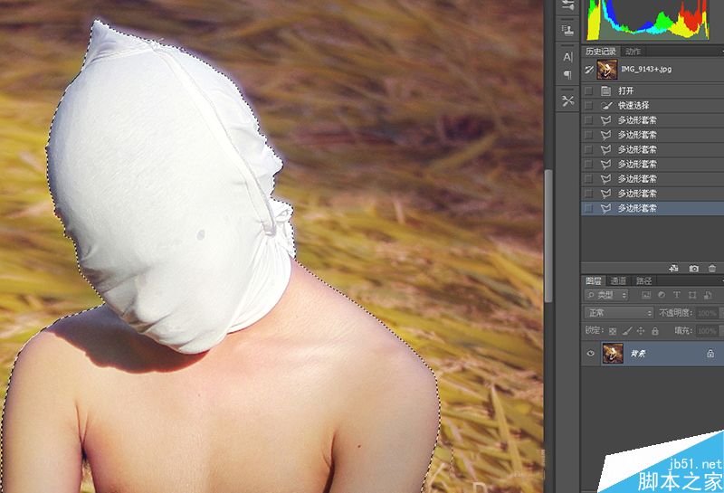This screenshot has height=493, width=724.
Task: Filter layers by pixel layers icon
Action: (646, 295)
